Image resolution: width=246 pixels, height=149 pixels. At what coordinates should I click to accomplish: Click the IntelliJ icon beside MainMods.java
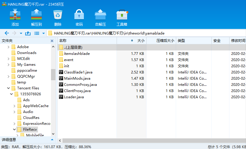pyautogui.click(x=61, y=78)
